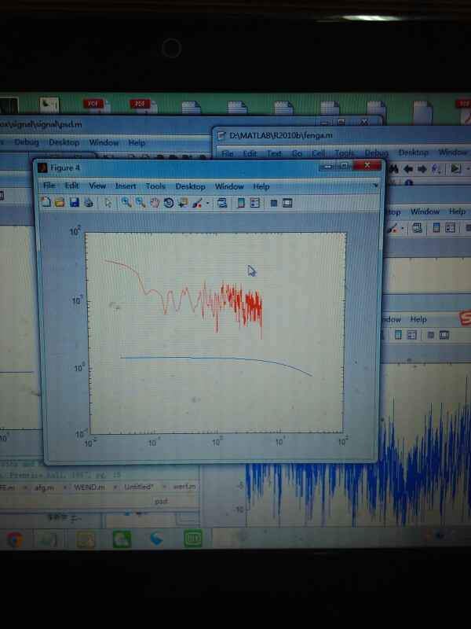Open Desktop menu in Figure 4
The width and height of the screenshot is (471, 629).
pos(190,186)
